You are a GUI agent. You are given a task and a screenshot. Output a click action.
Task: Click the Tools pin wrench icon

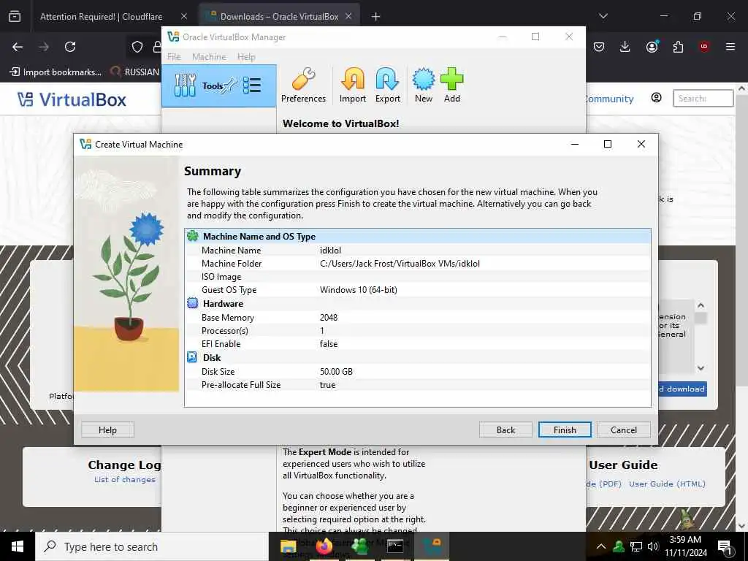click(x=230, y=85)
